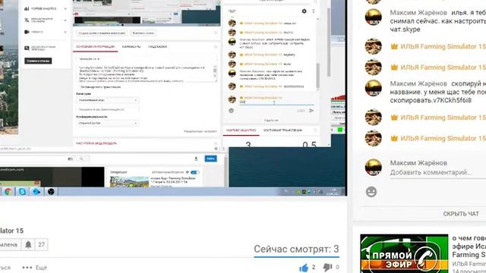The image size is (486, 273).
Task: Click Максим Жарёнов avatar beside 'скопируй' message
Action: click(x=373, y=88)
